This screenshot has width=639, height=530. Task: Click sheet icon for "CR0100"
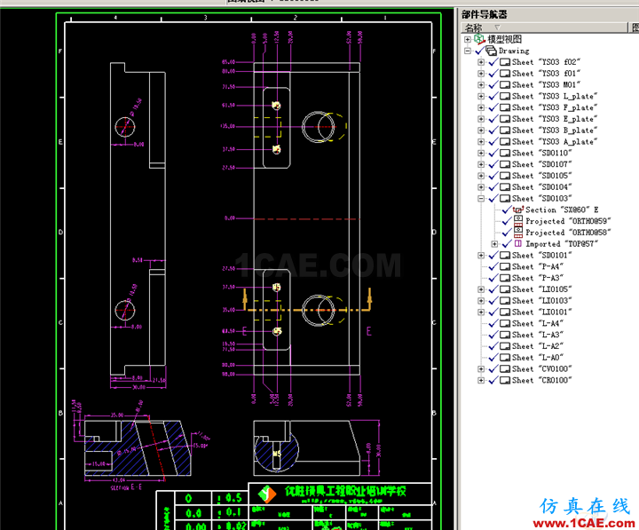(x=505, y=380)
